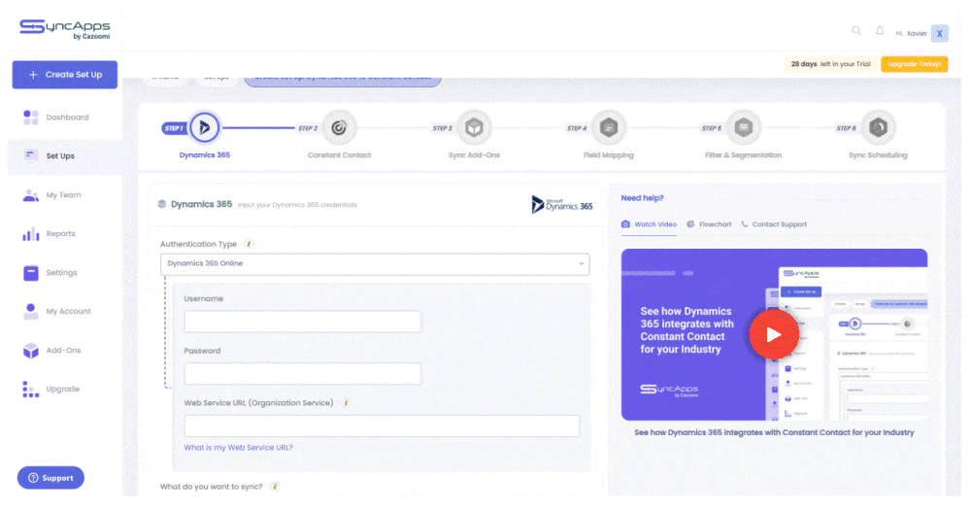
Task: Click the Microsoft Dynamics 365 logo
Action: [x=561, y=205]
